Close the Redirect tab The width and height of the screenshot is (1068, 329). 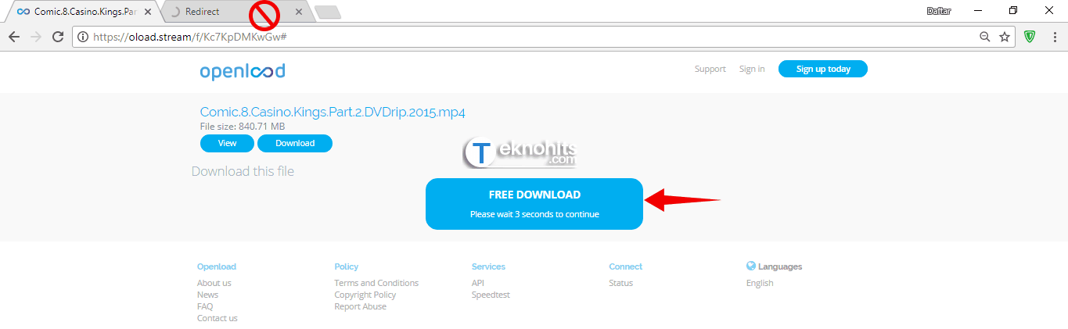tap(298, 12)
